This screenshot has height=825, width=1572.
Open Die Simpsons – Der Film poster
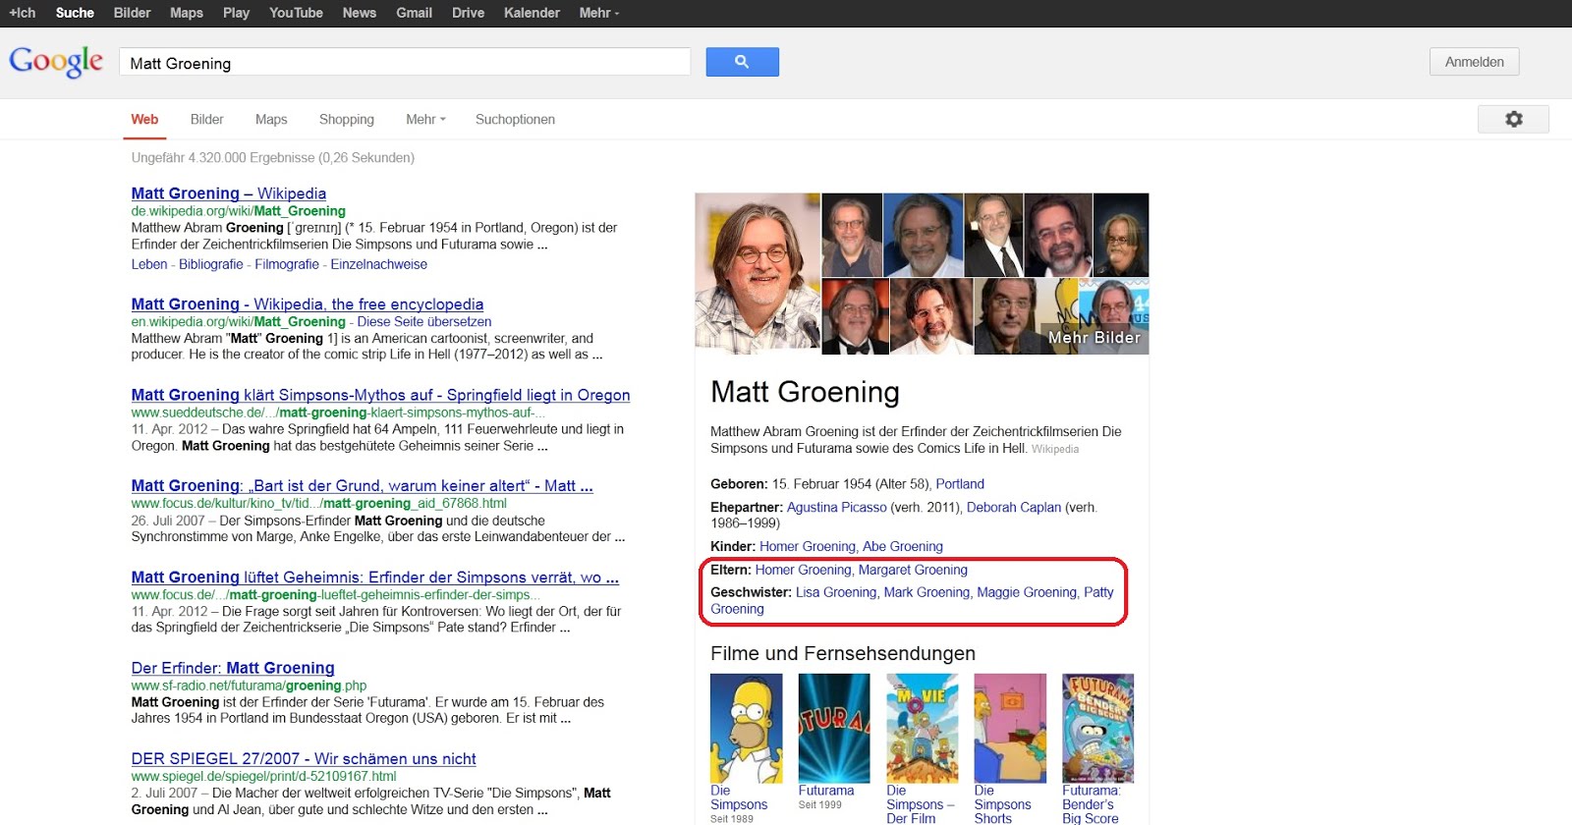click(922, 728)
